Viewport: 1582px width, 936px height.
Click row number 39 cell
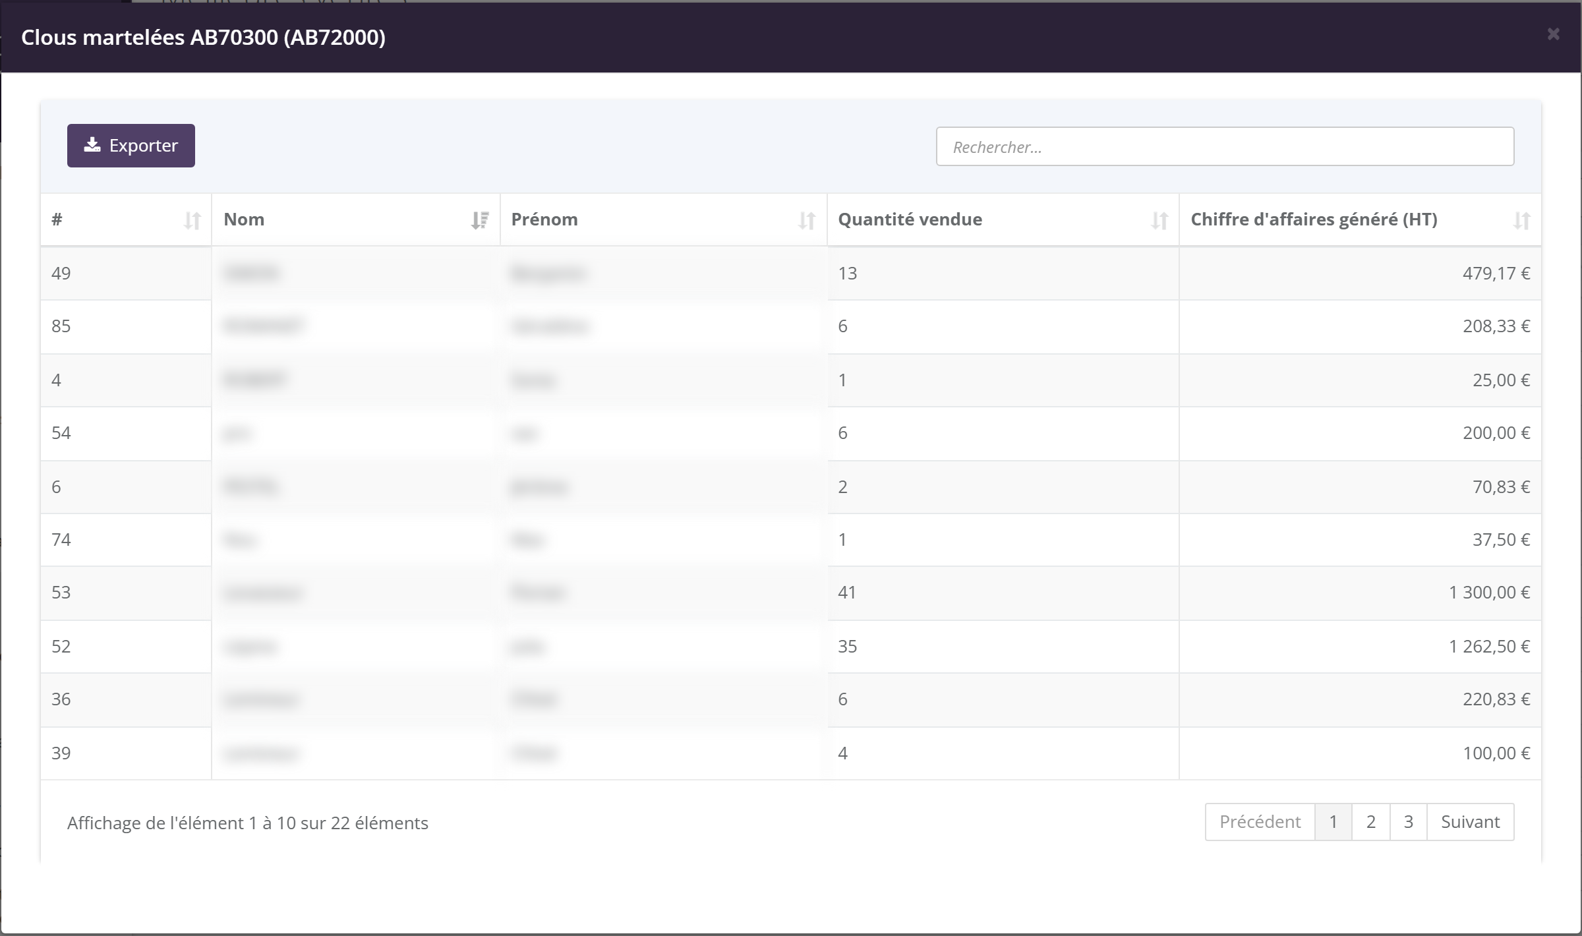coord(126,753)
